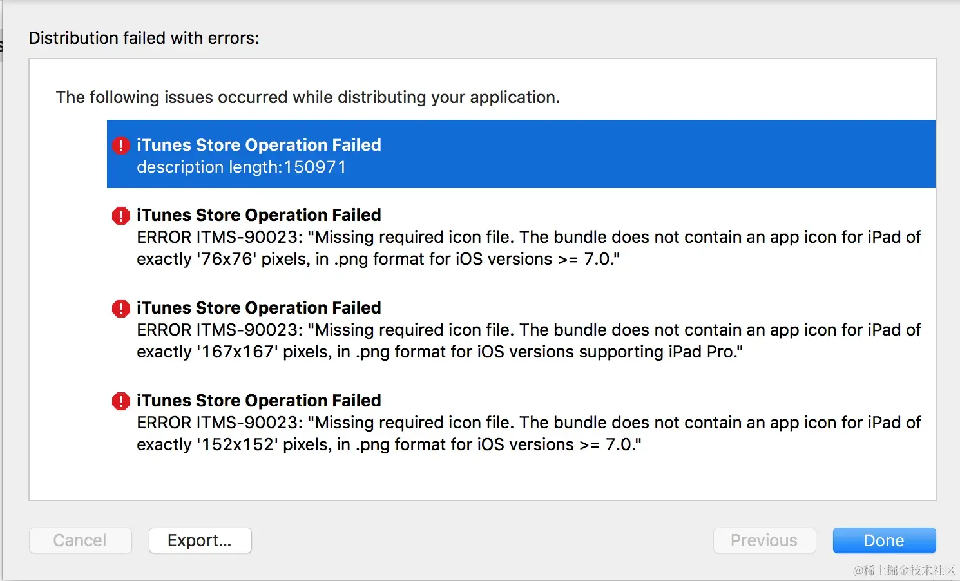Click the 'Distribution failed with errors:' heading
Screen dimensions: 960x581
pos(144,38)
